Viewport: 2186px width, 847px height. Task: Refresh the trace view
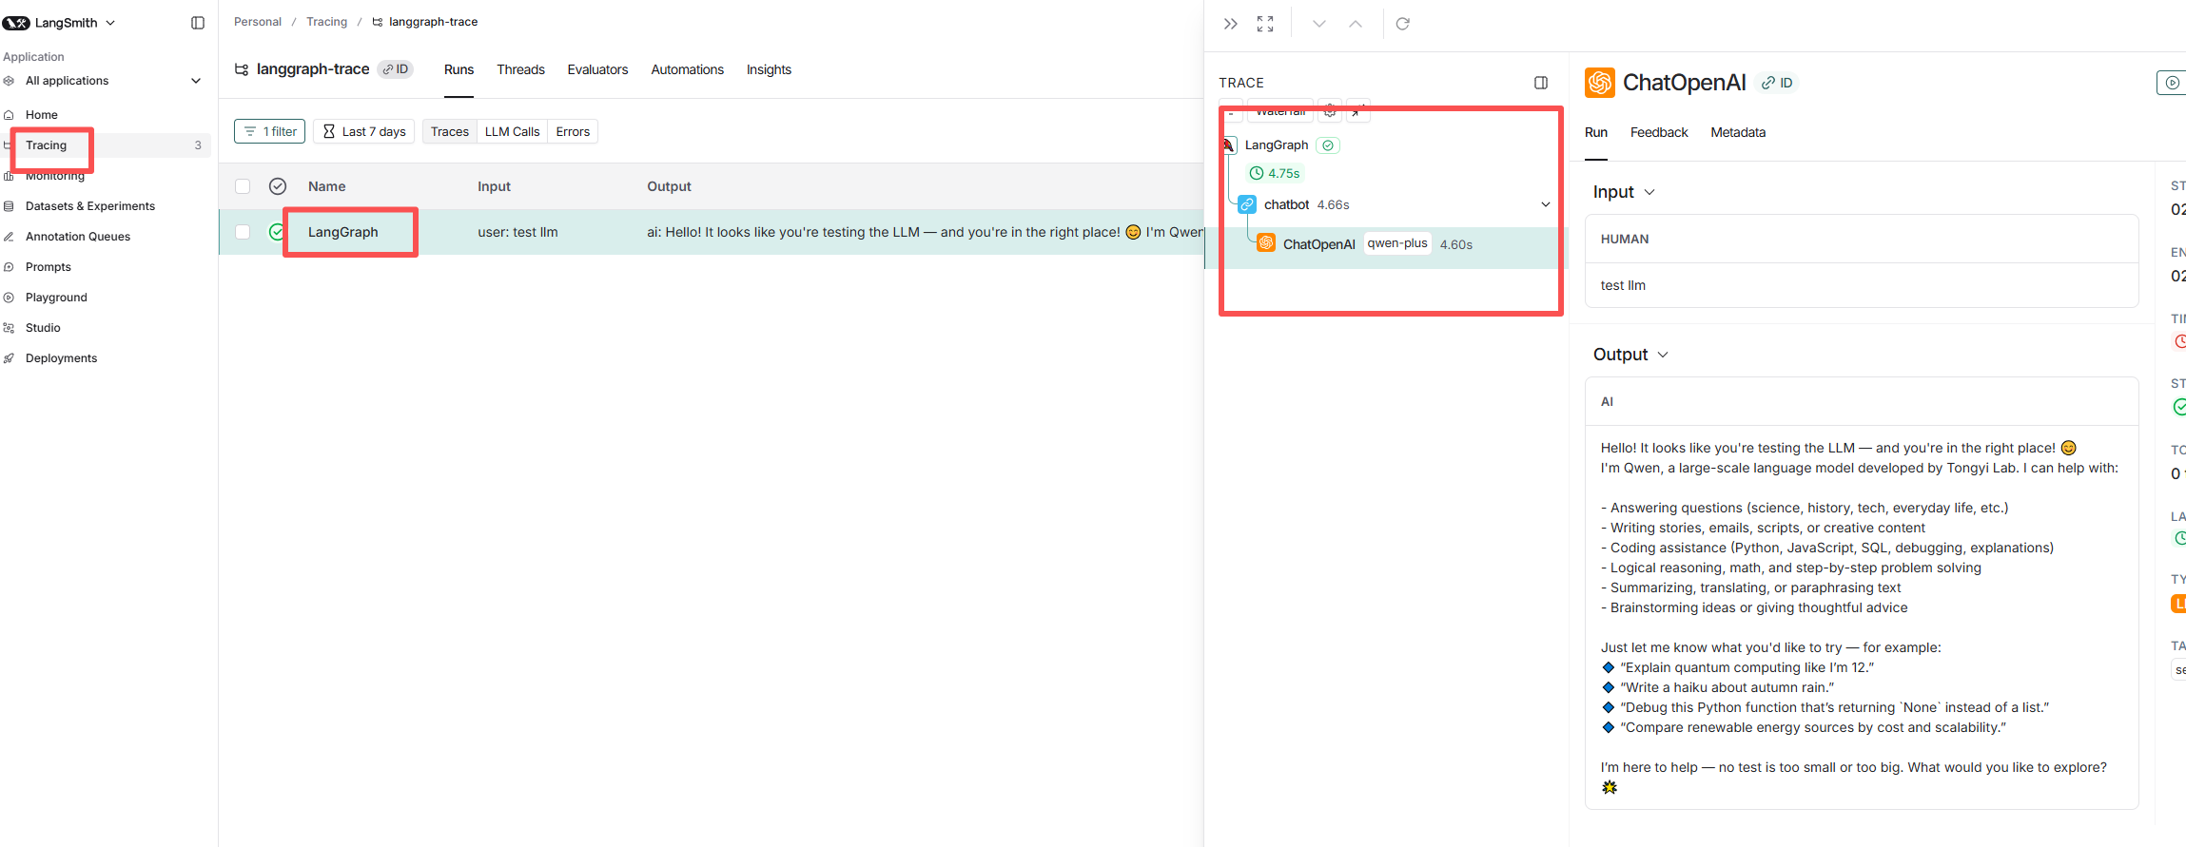click(1402, 24)
